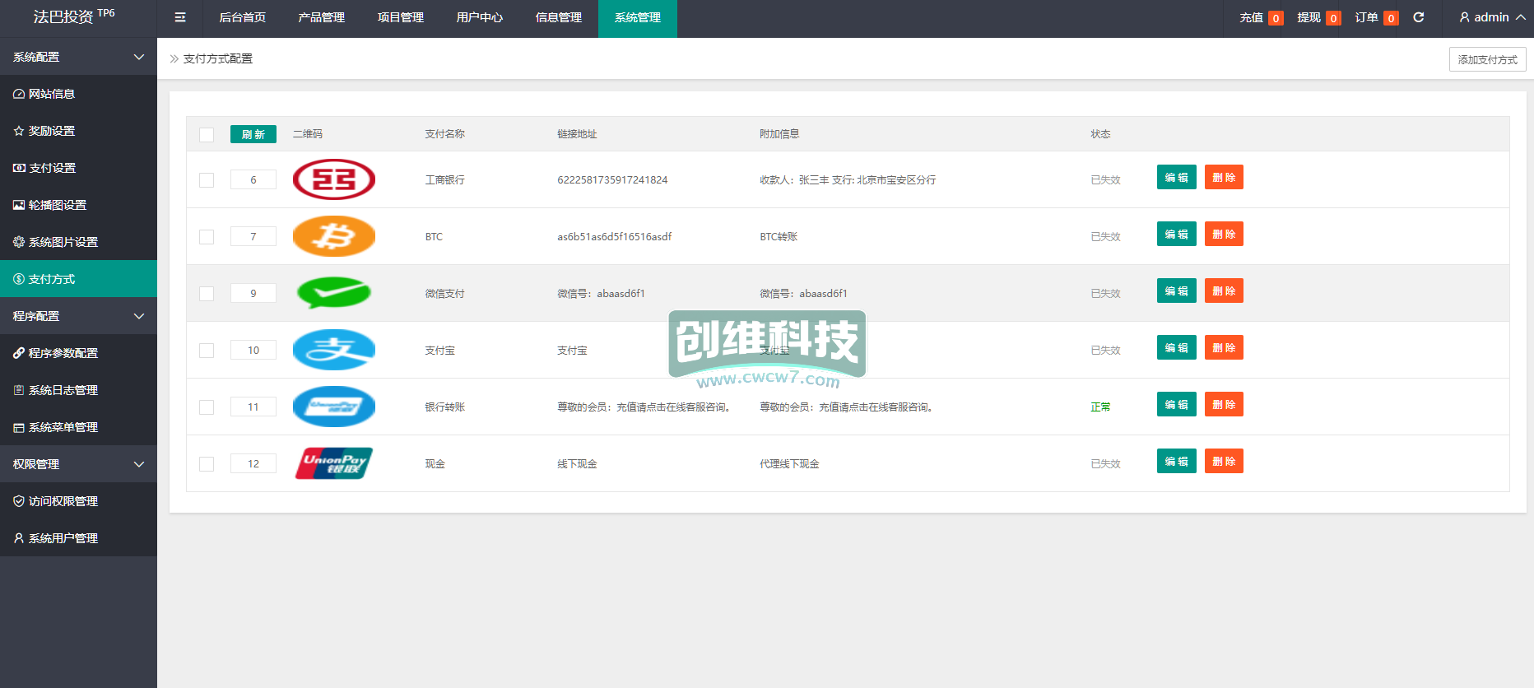Open 信息管理 top menu
1534x688 pixels.
(559, 18)
